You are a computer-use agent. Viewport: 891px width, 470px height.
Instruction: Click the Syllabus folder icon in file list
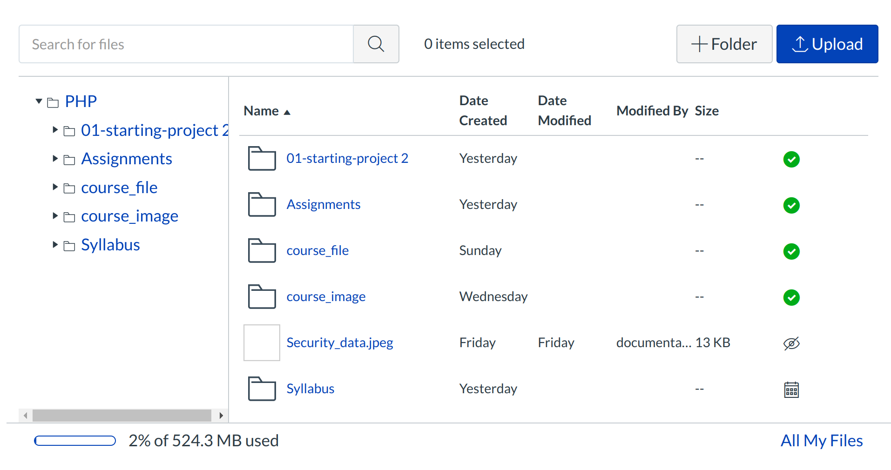tap(262, 389)
